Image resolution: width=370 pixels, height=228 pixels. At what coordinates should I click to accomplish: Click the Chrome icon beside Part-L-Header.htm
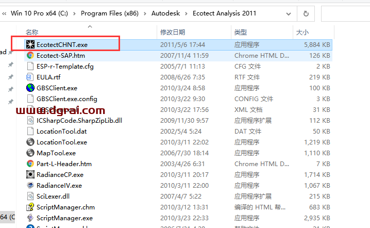[30, 164]
